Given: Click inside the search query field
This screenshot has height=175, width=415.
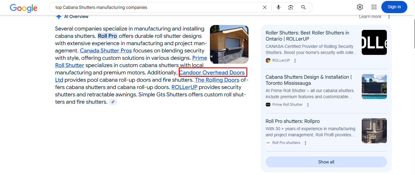Looking at the screenshot, I should point(153,7).
